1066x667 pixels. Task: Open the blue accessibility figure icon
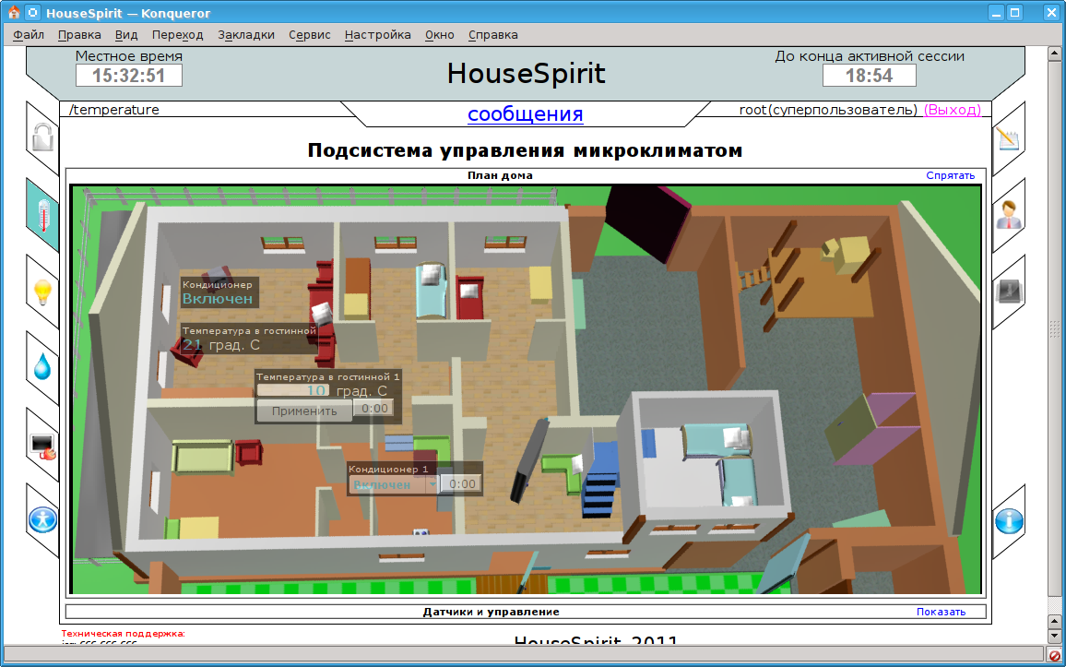42,520
